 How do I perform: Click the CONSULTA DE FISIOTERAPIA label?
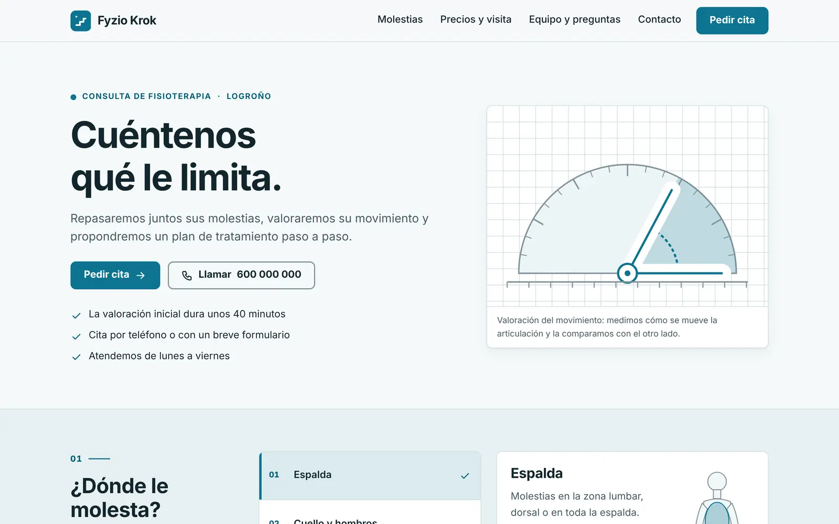click(x=146, y=96)
